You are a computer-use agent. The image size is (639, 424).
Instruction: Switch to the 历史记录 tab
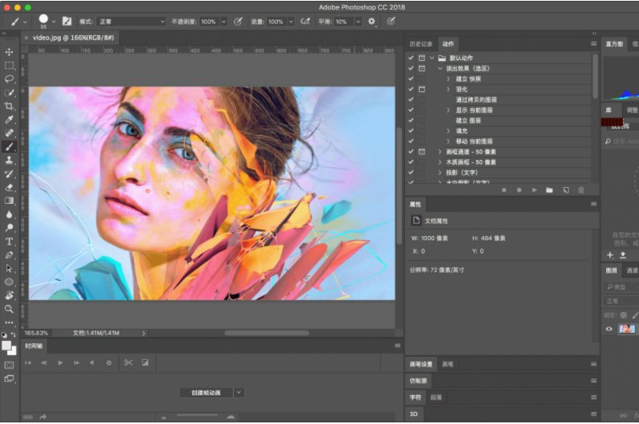(x=421, y=44)
